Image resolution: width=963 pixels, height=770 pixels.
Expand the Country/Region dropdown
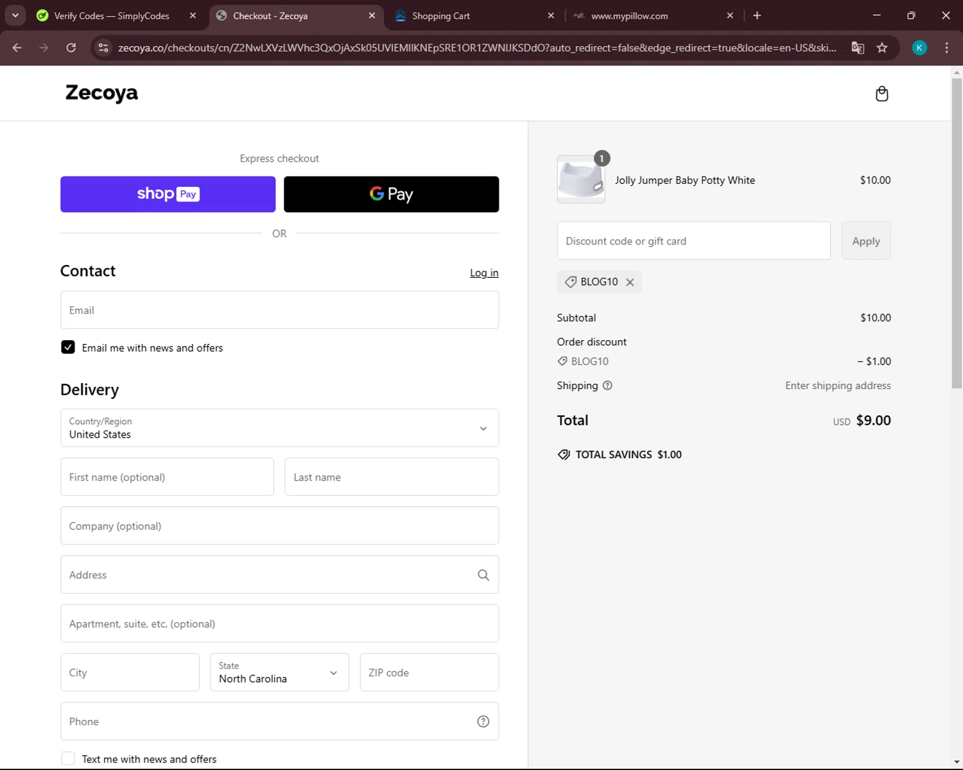(x=279, y=428)
